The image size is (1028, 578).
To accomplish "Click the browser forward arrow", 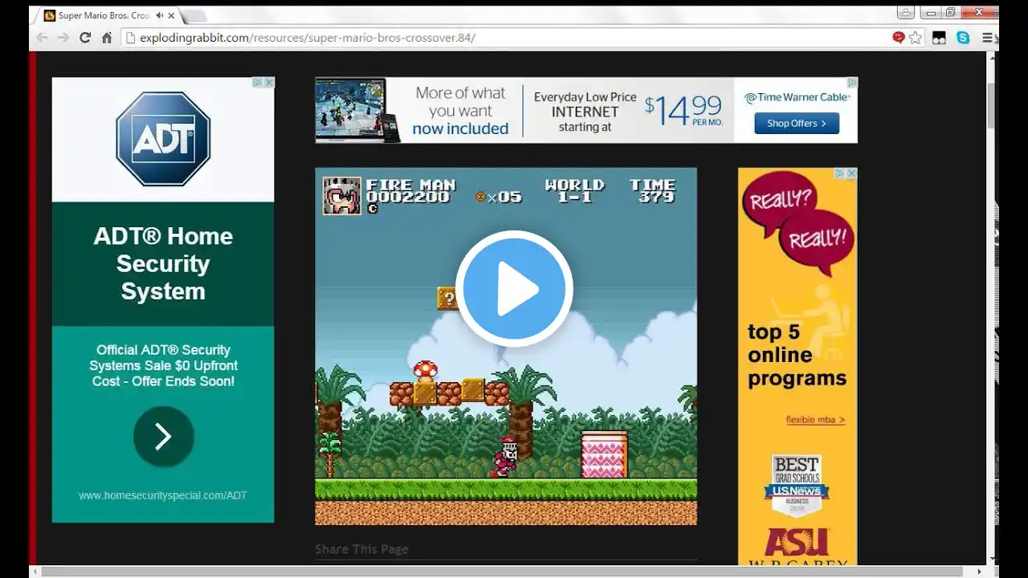I will (63, 38).
